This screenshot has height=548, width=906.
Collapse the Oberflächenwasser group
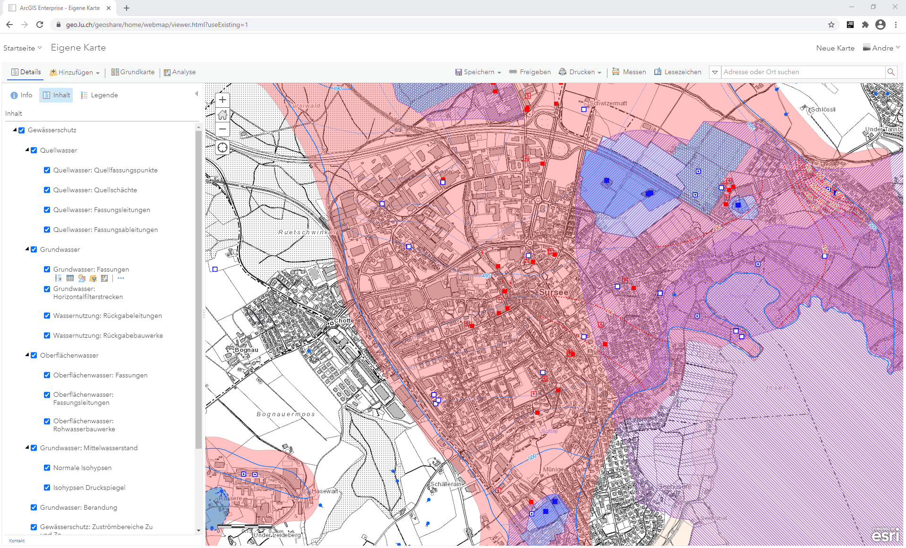27,355
